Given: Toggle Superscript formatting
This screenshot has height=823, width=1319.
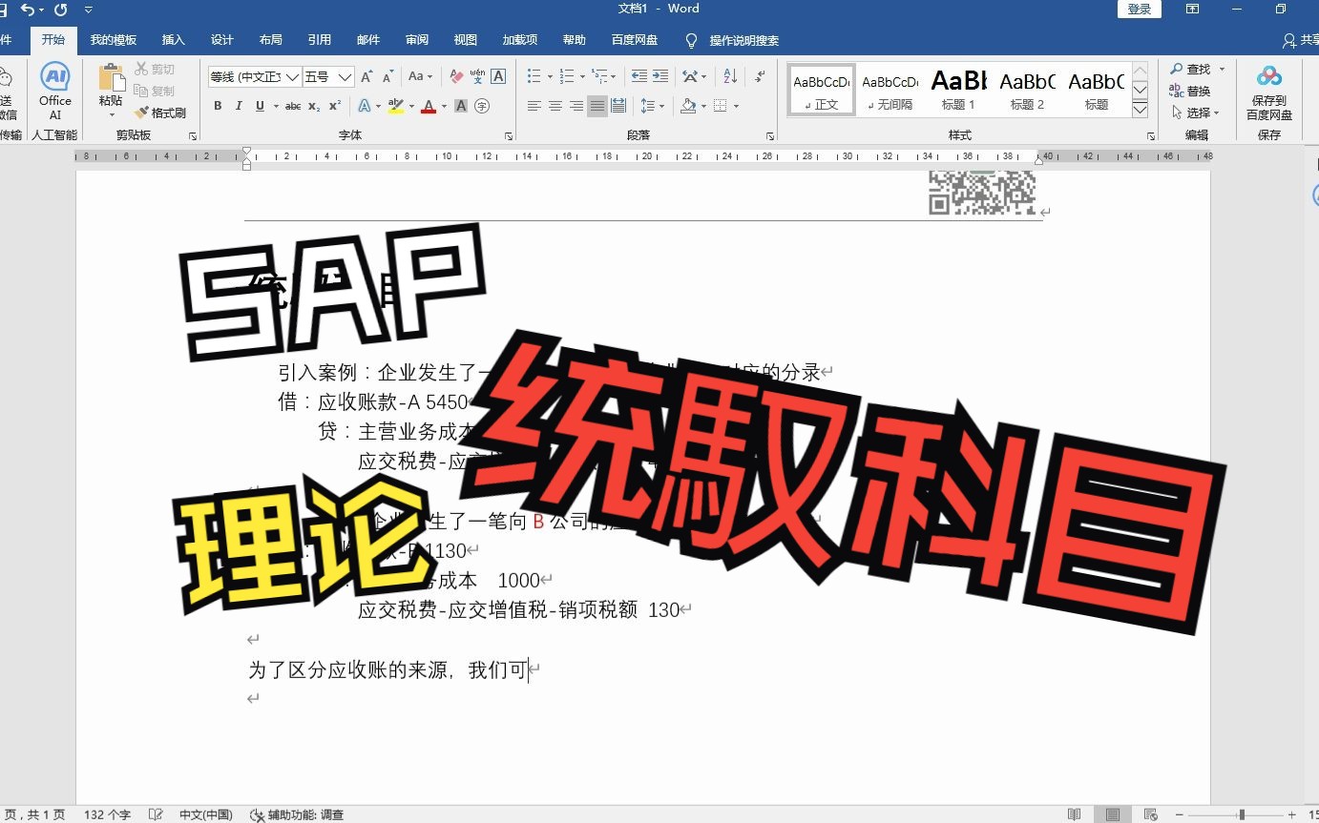Looking at the screenshot, I should pos(335,106).
